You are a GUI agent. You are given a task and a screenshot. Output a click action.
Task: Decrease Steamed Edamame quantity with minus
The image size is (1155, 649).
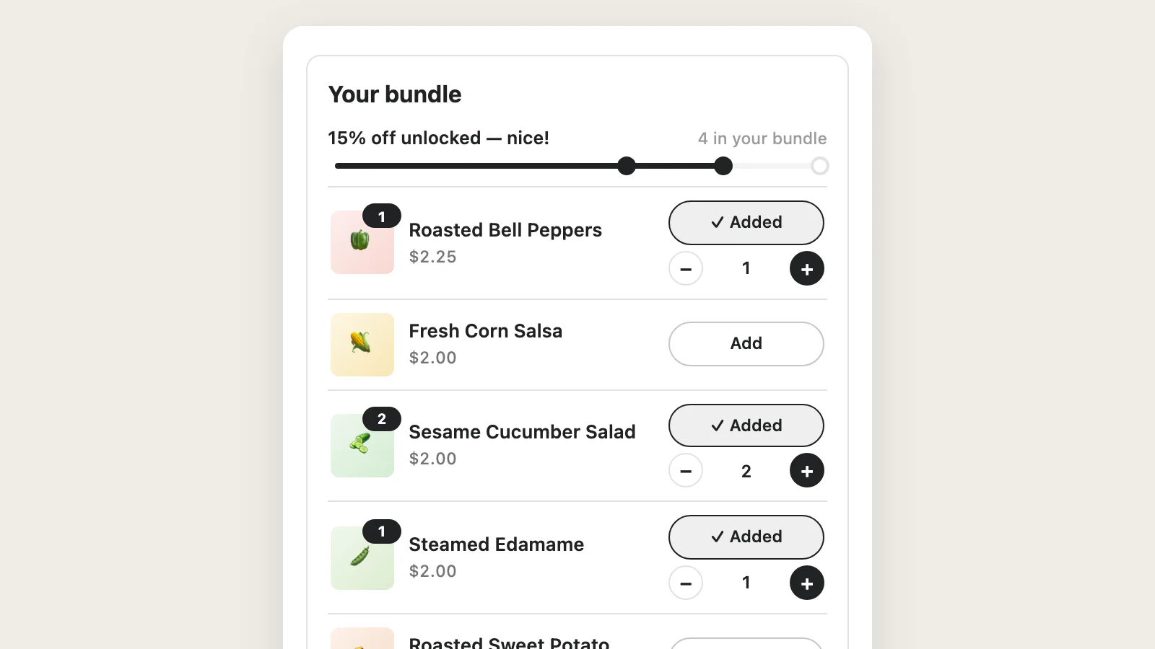point(686,583)
